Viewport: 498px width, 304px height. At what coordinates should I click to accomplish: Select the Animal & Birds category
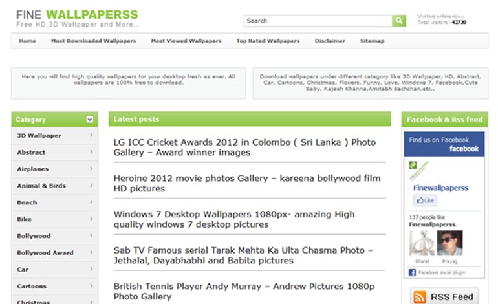tap(41, 186)
